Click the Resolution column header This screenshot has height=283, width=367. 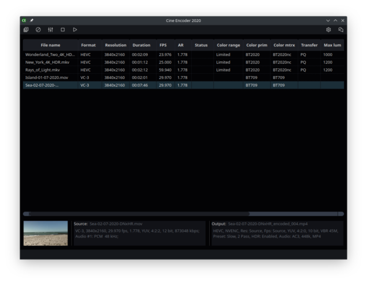coord(115,45)
